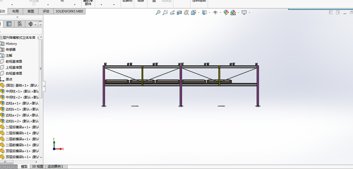Open the View Settings monitor dropdown arrow
Screen dimensions: 353x169
pos(249,12)
